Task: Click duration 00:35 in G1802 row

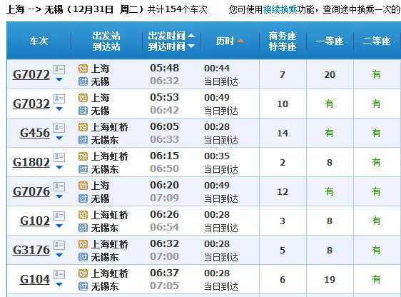Action: 217,156
